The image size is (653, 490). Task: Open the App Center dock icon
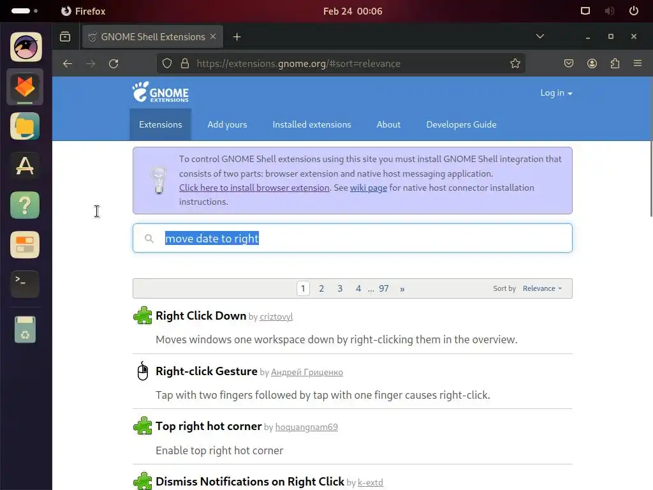(25, 165)
